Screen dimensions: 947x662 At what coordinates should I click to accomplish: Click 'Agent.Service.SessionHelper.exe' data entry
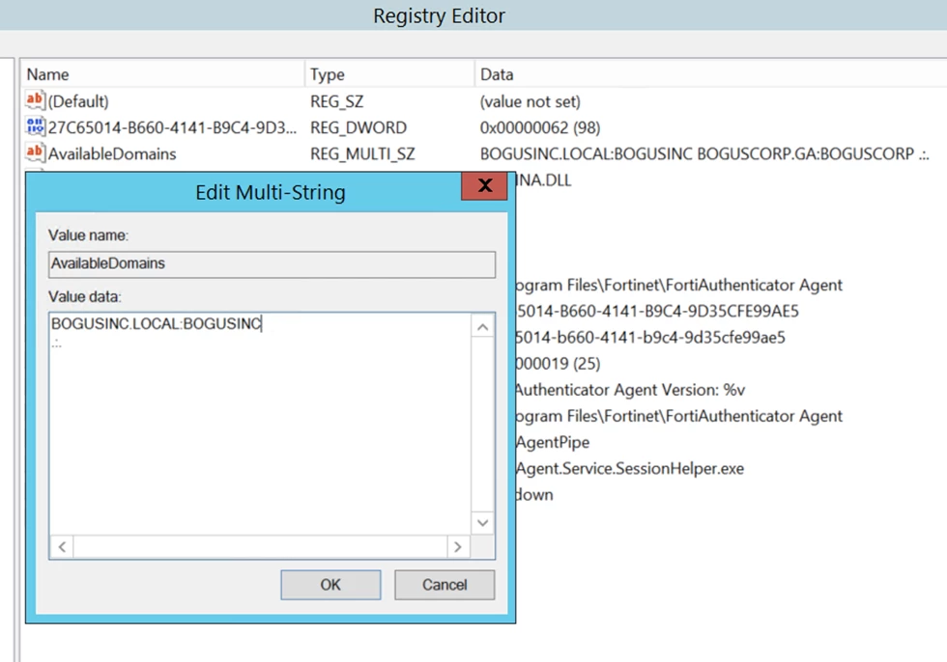630,468
